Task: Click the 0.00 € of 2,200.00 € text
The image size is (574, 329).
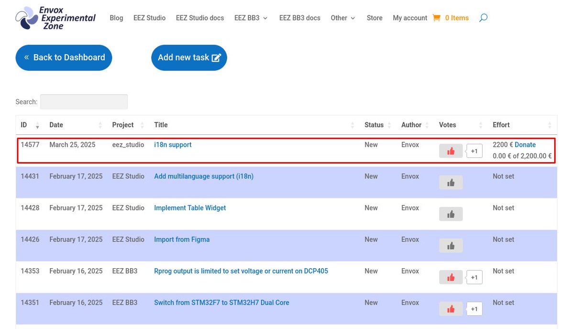Action: (522, 156)
